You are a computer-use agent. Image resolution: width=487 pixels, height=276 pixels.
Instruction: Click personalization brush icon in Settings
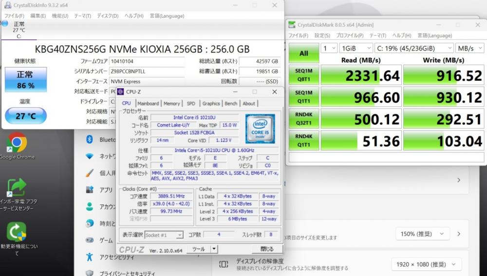[90, 173]
